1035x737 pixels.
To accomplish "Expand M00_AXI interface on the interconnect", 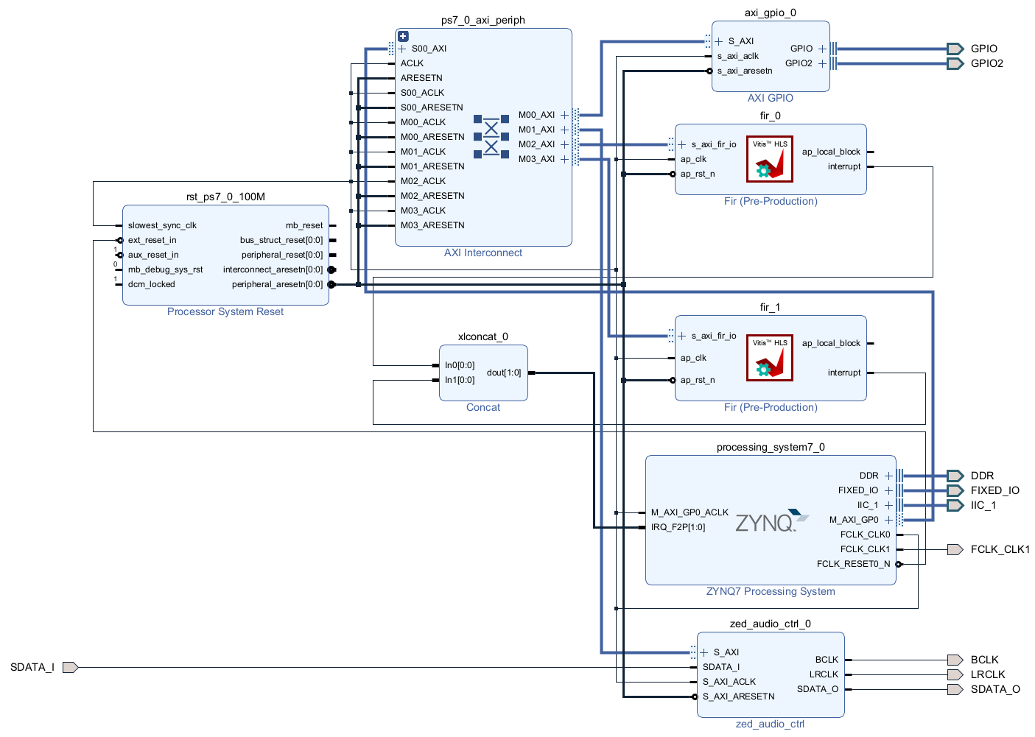I will (564, 115).
